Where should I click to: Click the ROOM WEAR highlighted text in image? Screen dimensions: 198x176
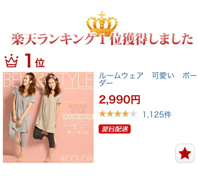(x=78, y=116)
